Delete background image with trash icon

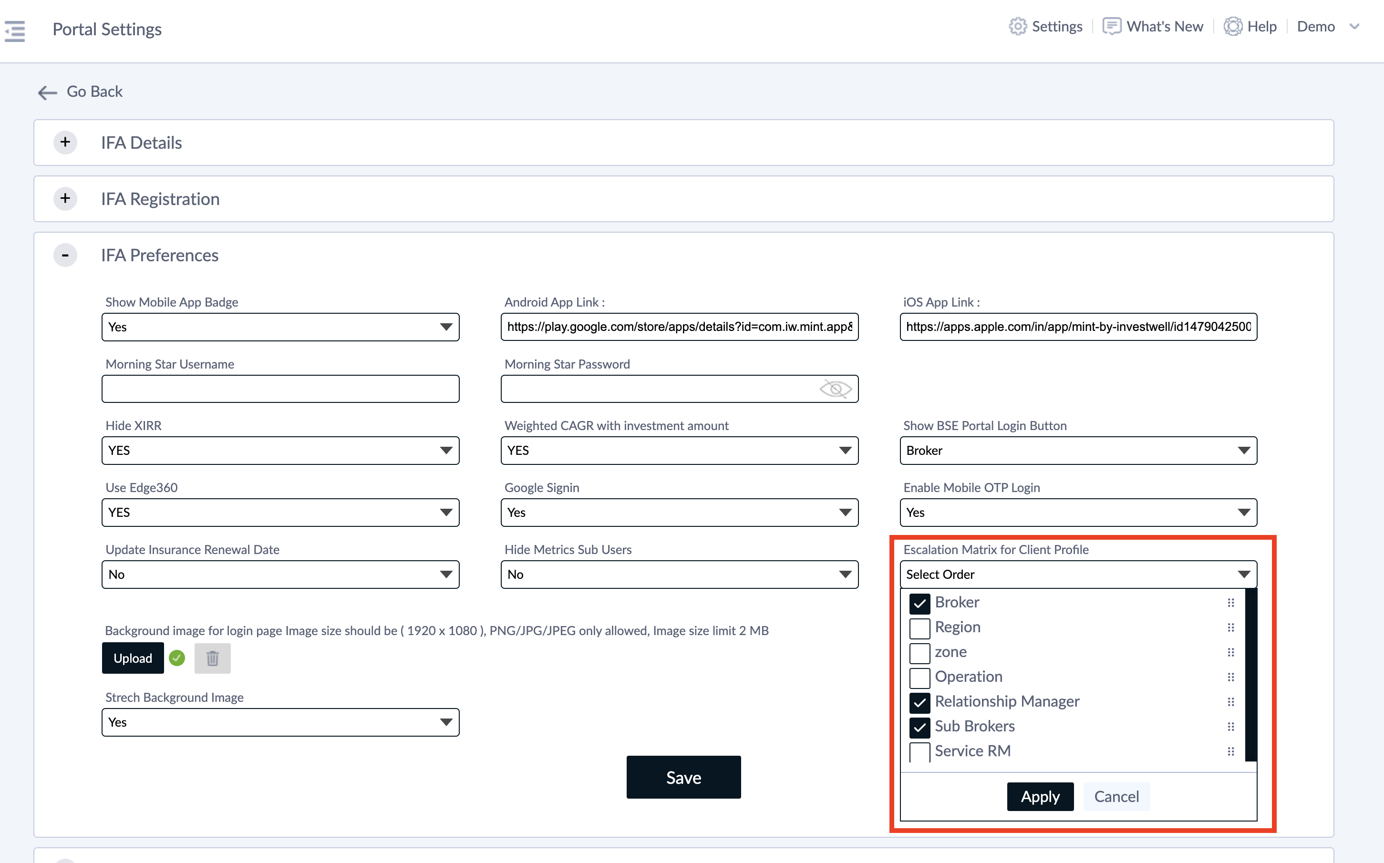pyautogui.click(x=212, y=658)
